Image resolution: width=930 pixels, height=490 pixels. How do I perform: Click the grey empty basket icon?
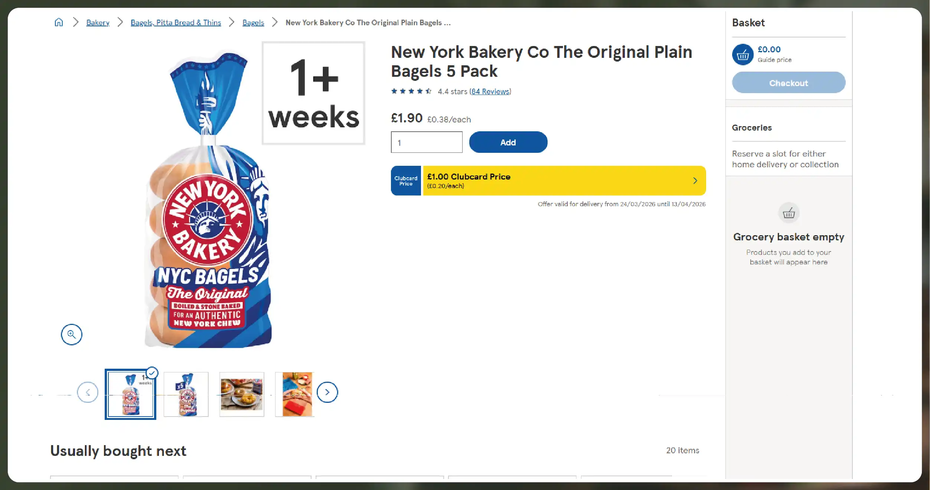tap(789, 213)
